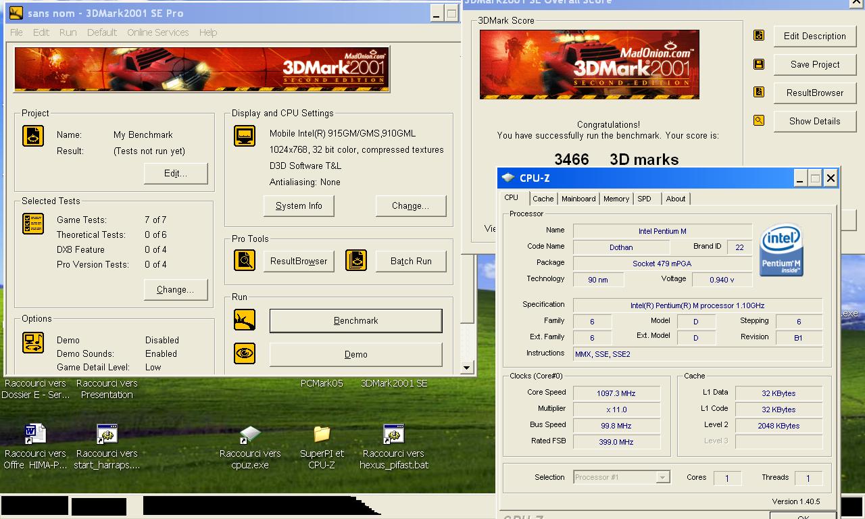Screen dimensions: 865x519
Task: Click the Save Project button
Action: 815,65
